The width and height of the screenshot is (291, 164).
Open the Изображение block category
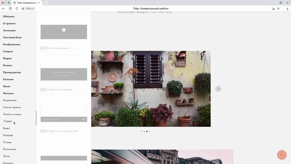click(x=11, y=45)
